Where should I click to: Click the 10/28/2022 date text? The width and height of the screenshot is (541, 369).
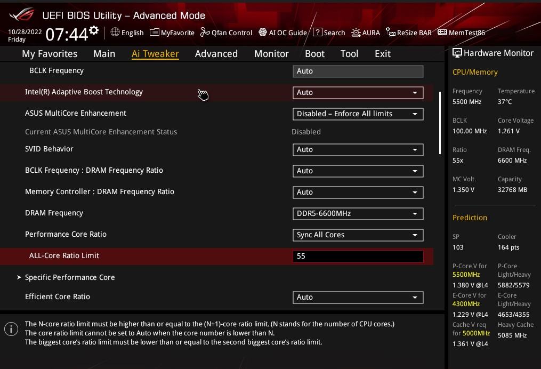(25, 32)
